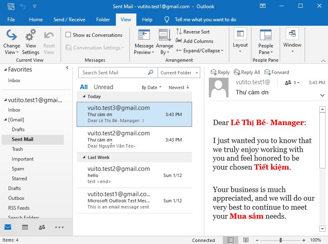
Task: Forward the open message
Action: [x=276, y=72]
